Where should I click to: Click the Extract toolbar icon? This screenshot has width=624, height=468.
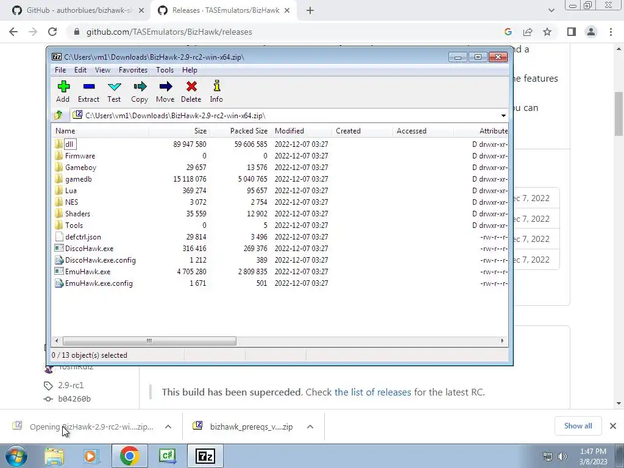click(x=88, y=91)
